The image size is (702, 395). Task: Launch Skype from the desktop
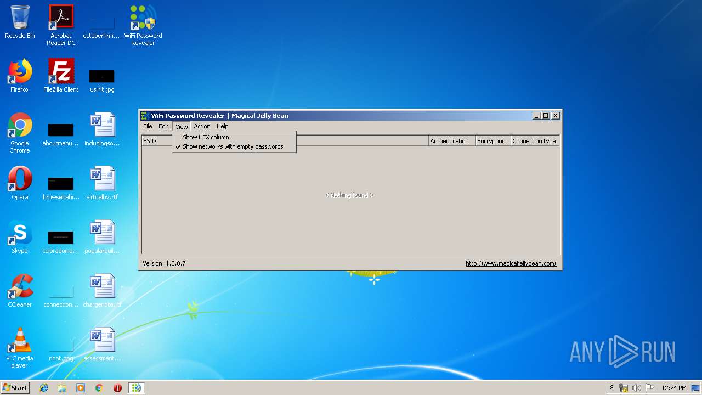[x=20, y=238]
